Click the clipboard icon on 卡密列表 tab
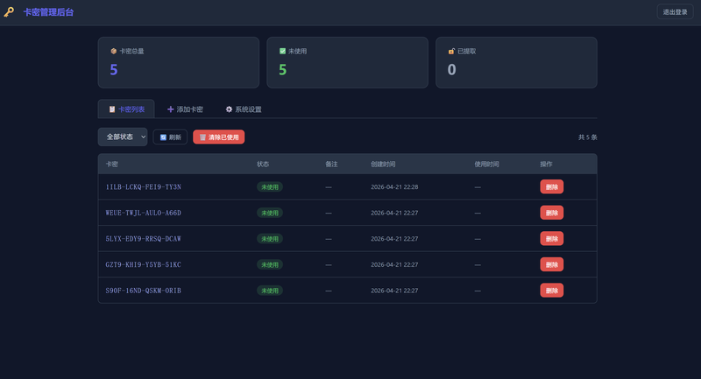Image resolution: width=701 pixels, height=379 pixels. coord(112,109)
